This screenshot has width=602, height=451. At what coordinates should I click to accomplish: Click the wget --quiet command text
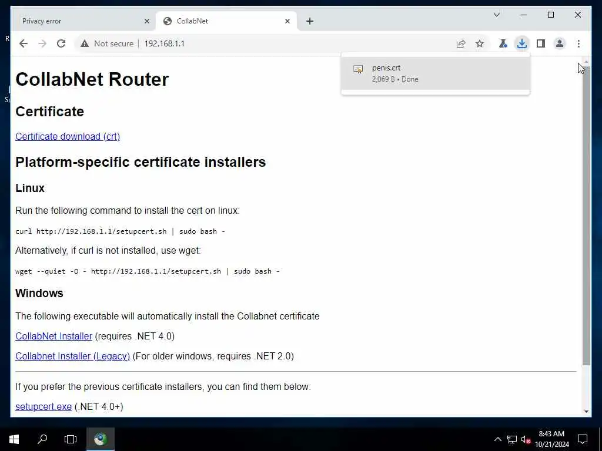coord(148,271)
